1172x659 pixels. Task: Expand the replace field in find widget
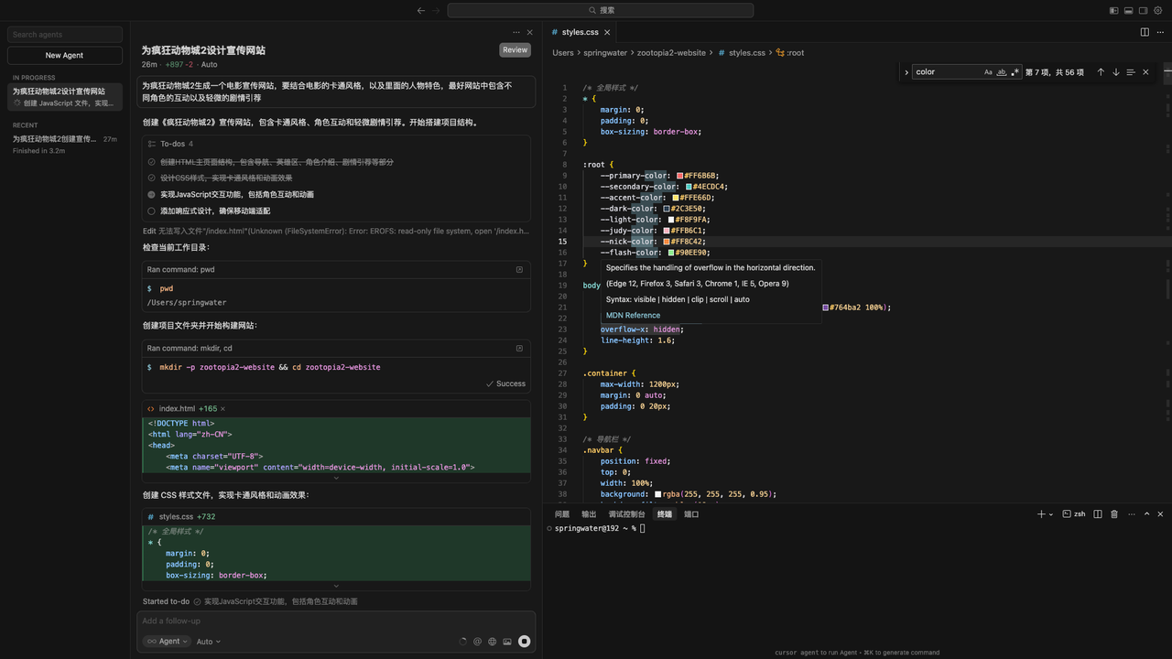point(906,72)
